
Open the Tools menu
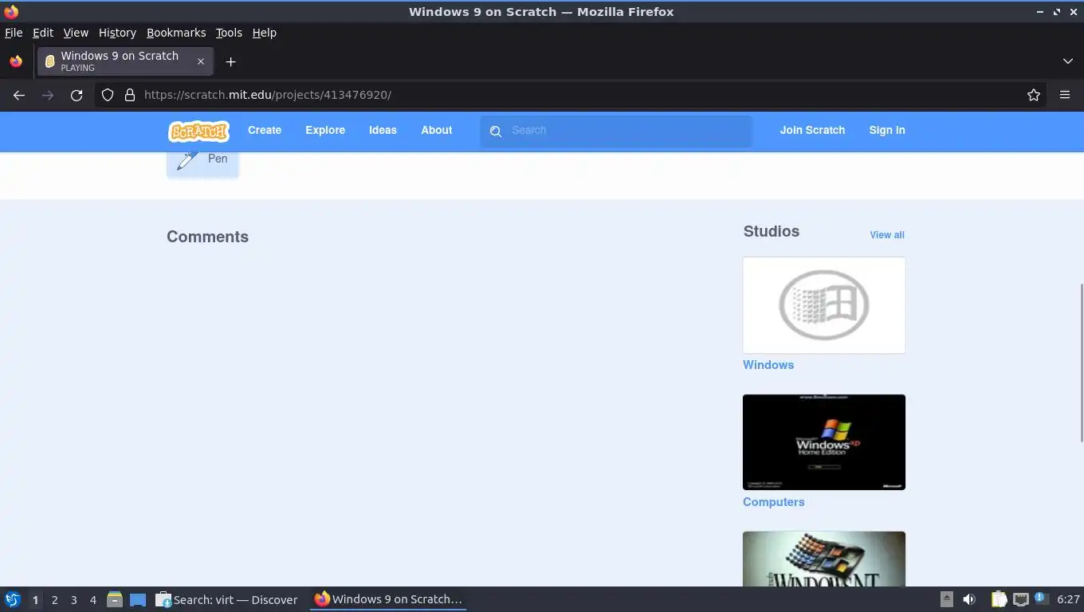(229, 33)
